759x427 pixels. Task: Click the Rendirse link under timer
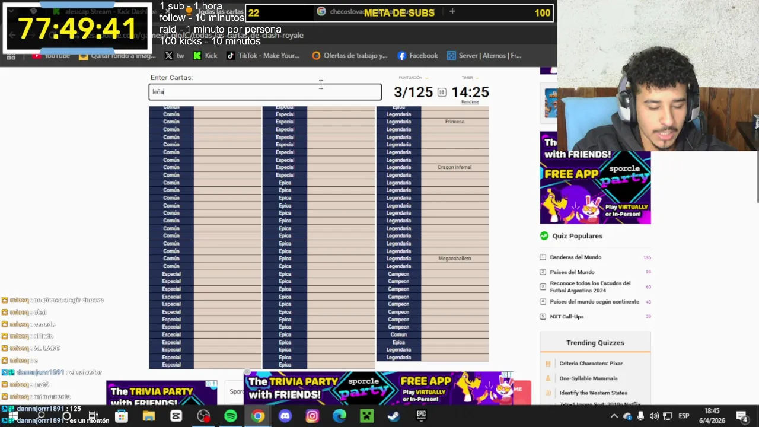point(470,103)
